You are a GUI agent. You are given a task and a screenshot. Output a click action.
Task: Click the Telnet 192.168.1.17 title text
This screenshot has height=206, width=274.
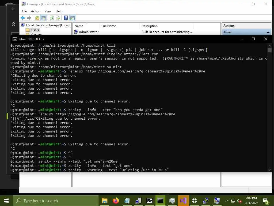[31, 39]
